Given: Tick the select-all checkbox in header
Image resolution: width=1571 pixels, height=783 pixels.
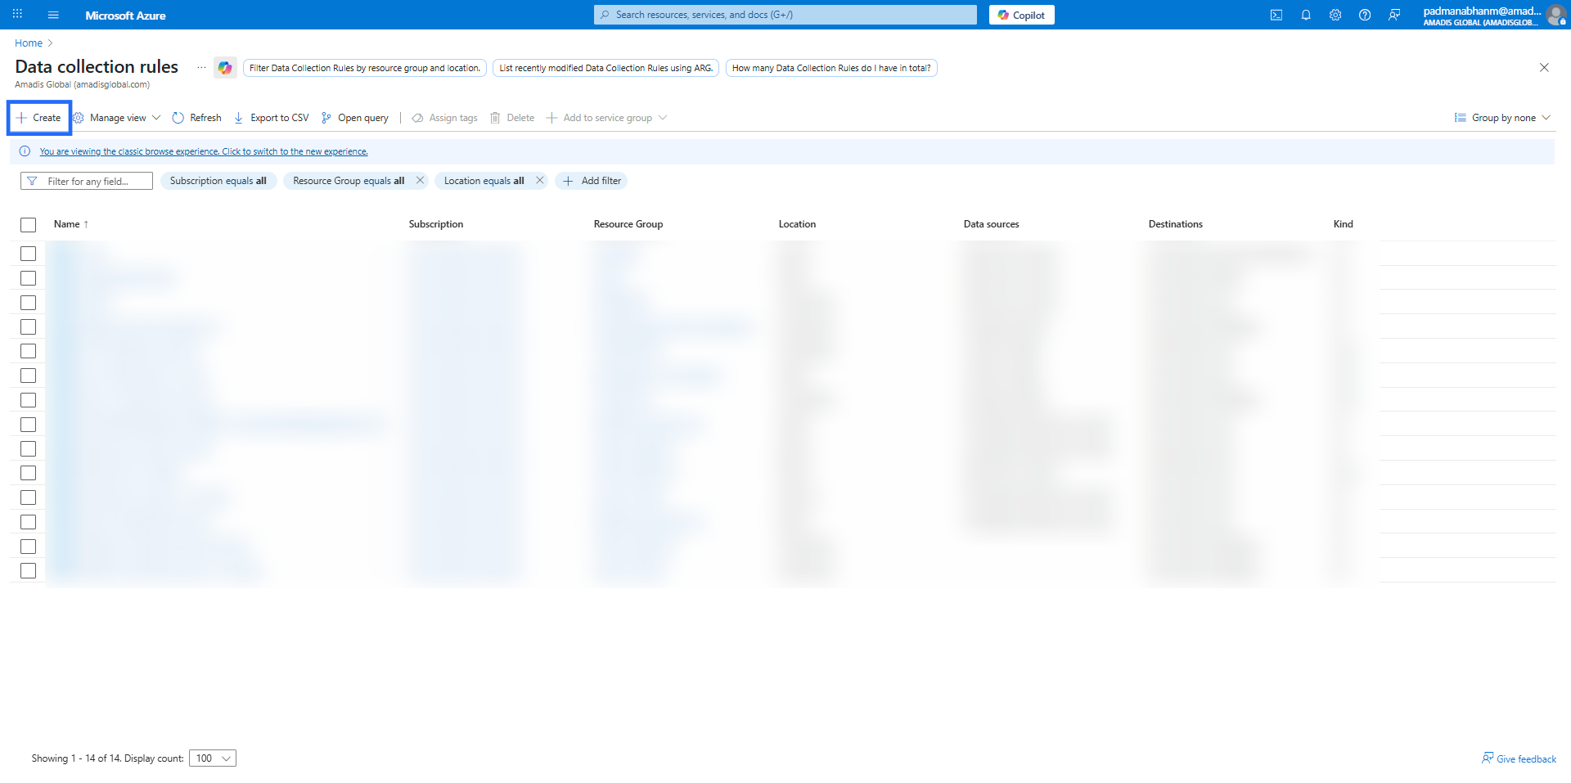Looking at the screenshot, I should click(x=29, y=225).
